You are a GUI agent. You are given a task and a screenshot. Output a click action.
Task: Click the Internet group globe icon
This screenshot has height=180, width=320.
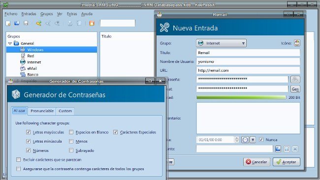[x=23, y=62]
